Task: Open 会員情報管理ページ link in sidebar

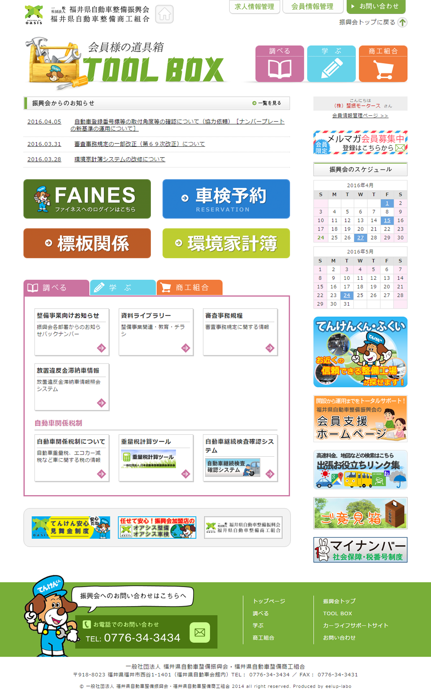Action: click(x=360, y=116)
